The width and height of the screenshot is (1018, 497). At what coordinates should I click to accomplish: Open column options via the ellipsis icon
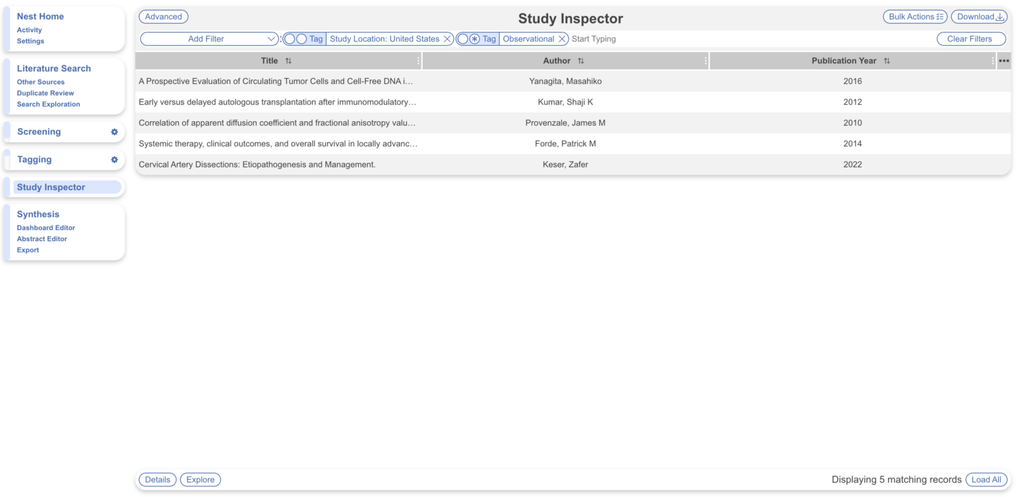[x=1003, y=60]
